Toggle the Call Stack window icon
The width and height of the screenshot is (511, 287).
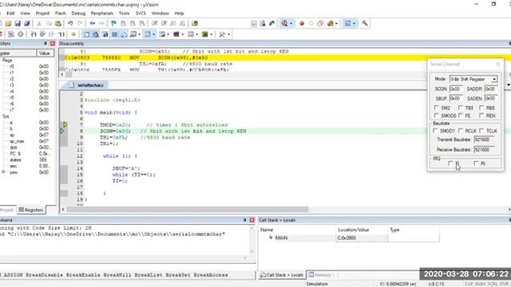click(124, 34)
